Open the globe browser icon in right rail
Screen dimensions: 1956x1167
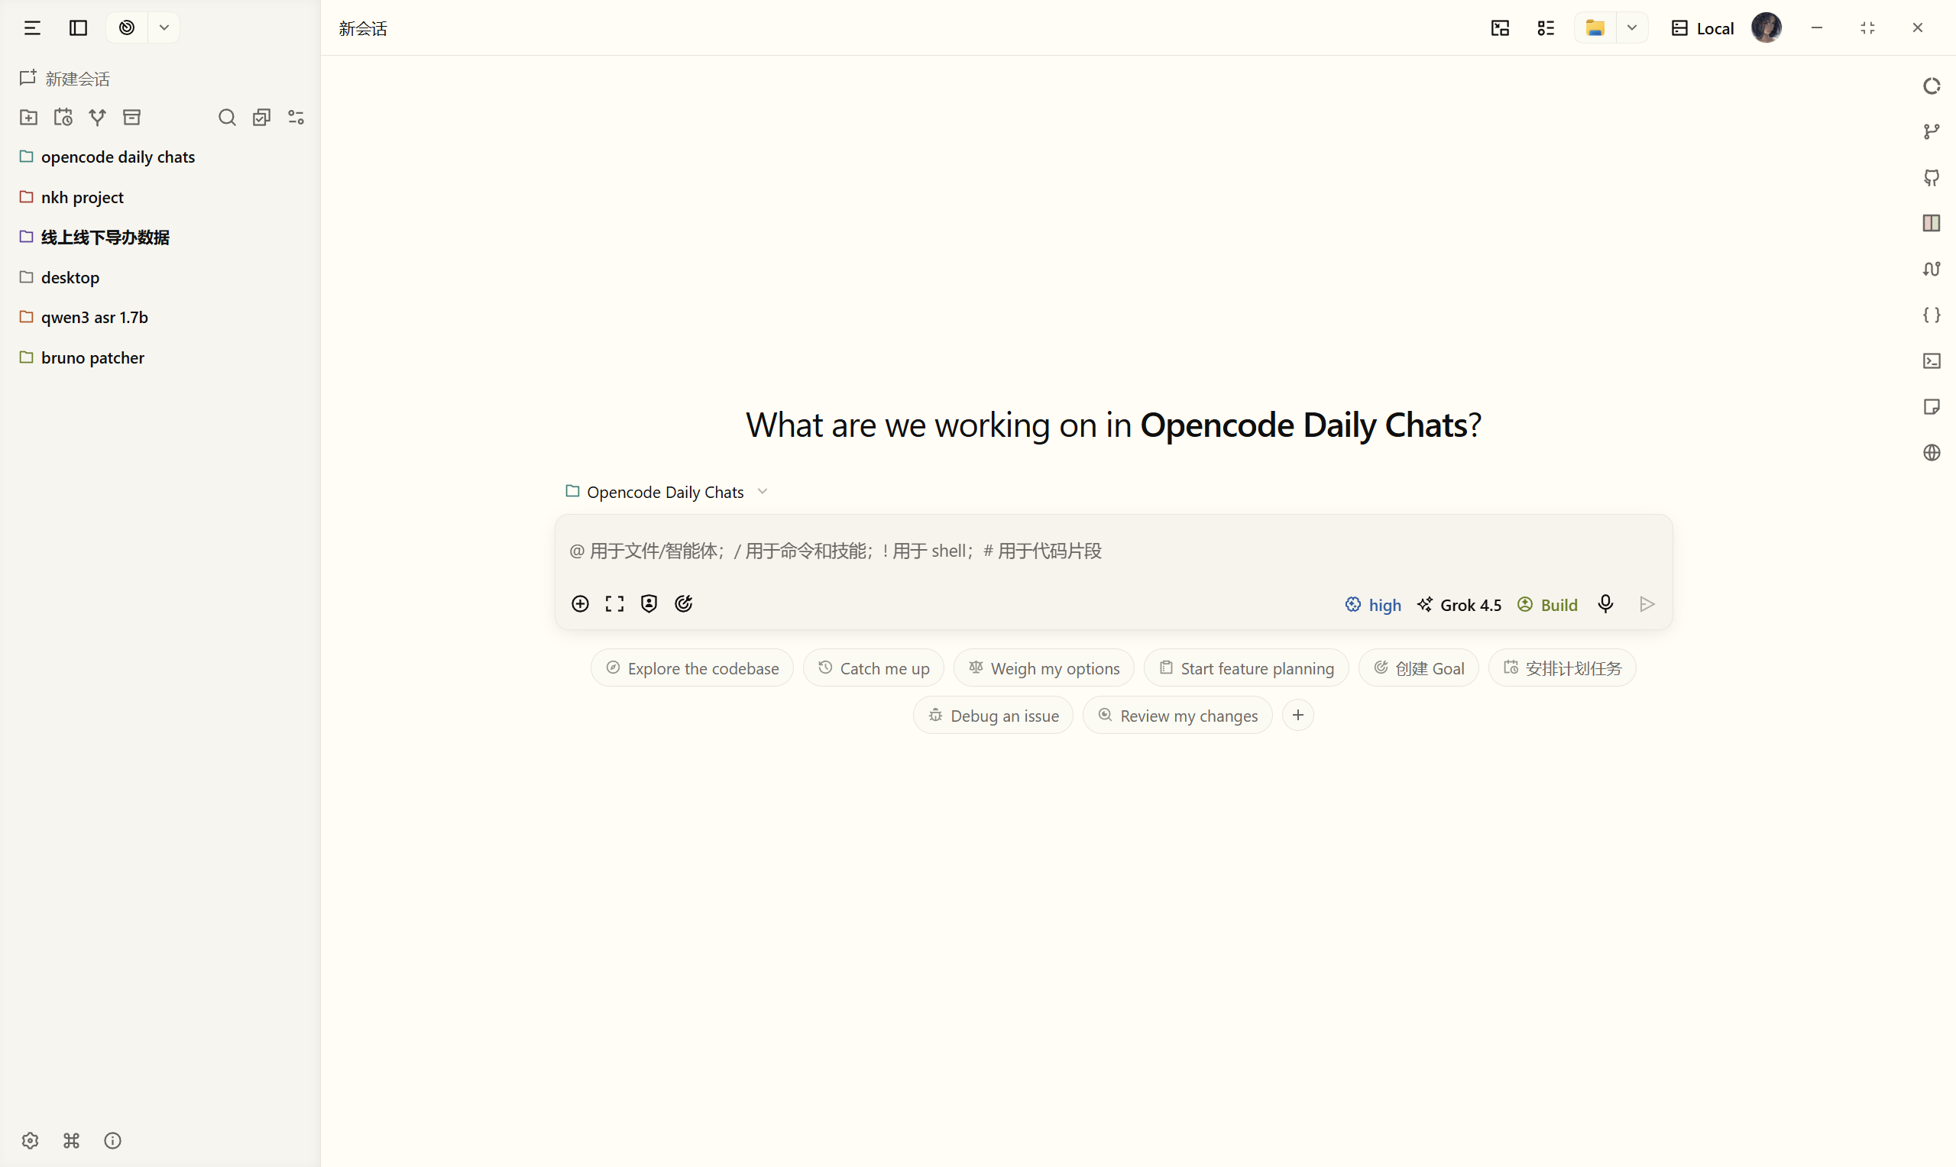click(x=1932, y=452)
